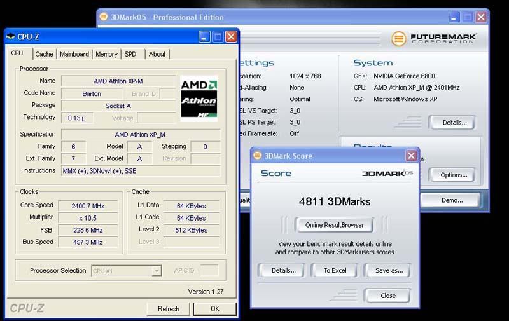The height and width of the screenshot is (321, 509).
Task: Click the anti-aliasing value None
Action: [x=296, y=88]
